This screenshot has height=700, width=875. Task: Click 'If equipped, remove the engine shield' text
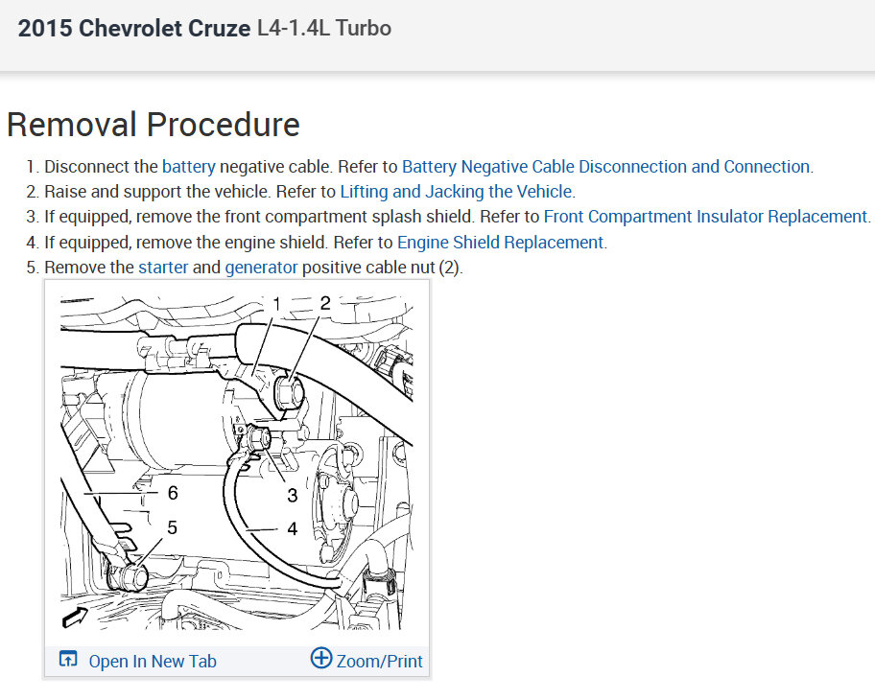coord(185,243)
